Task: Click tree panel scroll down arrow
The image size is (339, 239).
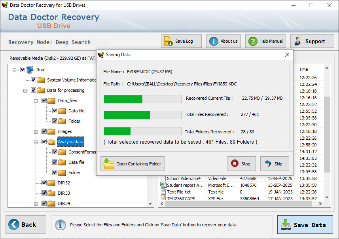Action: pyautogui.click(x=150, y=204)
